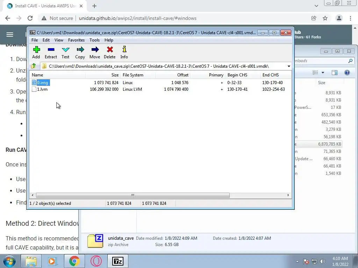Click the scroll left arrow in 7-Zip
Viewport: 358px width, 268px height.
(x=33, y=195)
